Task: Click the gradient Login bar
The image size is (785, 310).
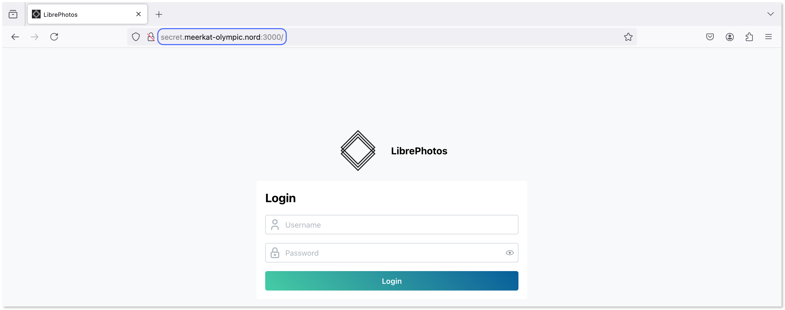Action: [x=392, y=281]
